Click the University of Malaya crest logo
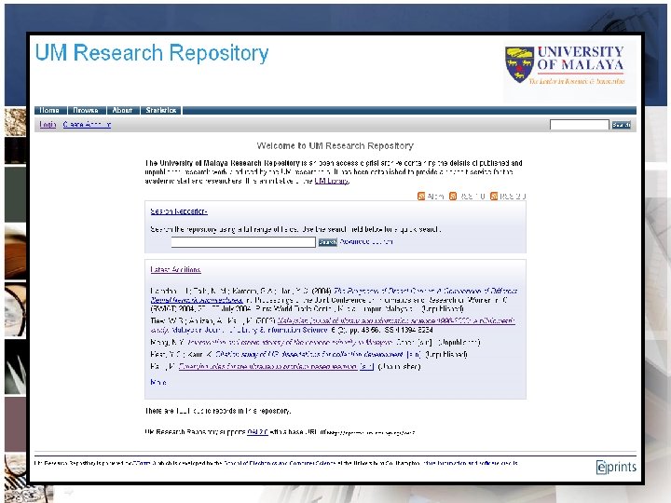The width and height of the screenshot is (671, 503). coord(519,64)
